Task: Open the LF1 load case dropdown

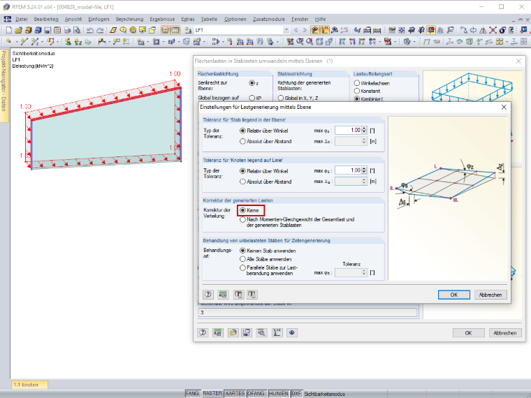Action: pos(286,30)
